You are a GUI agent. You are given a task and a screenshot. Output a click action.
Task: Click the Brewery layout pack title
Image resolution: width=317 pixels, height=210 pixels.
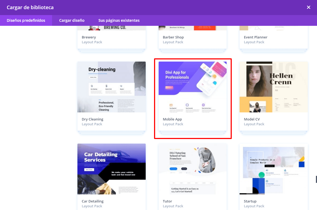pyautogui.click(x=89, y=37)
